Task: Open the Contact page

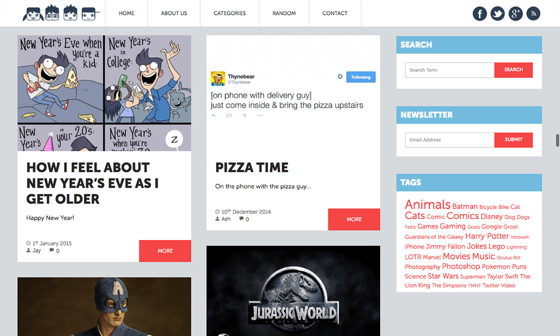Action: tap(335, 14)
